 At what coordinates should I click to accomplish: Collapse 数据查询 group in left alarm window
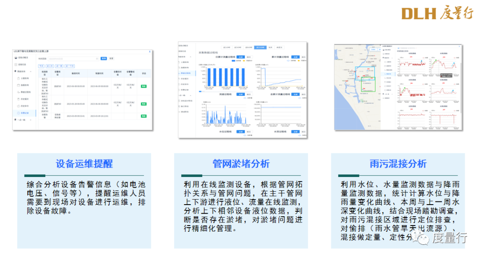(x=30, y=71)
